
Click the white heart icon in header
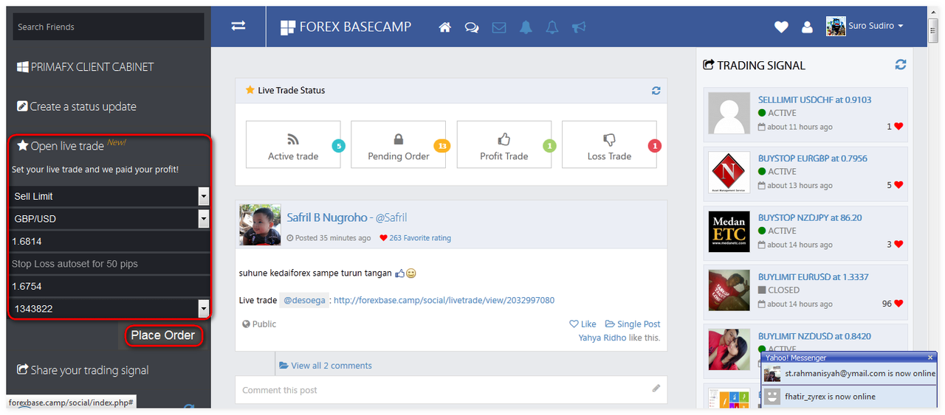(781, 27)
